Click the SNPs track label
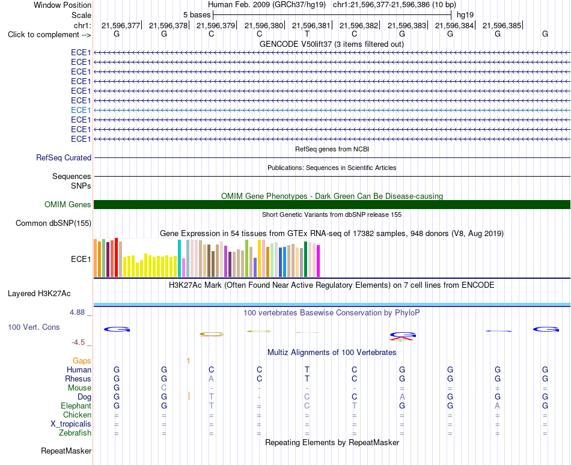The width and height of the screenshot is (571, 465). pyautogui.click(x=81, y=186)
